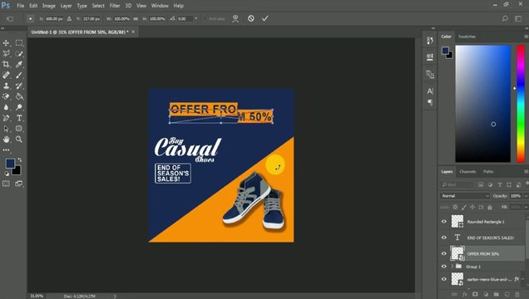Open the layer Opacity dropdown arrow
This screenshot has width=529, height=299.
(x=526, y=196)
